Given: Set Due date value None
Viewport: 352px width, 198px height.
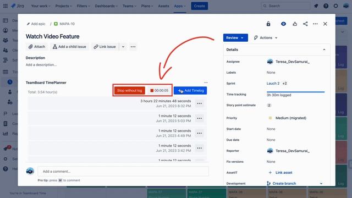Looking at the screenshot, I should (271, 140).
